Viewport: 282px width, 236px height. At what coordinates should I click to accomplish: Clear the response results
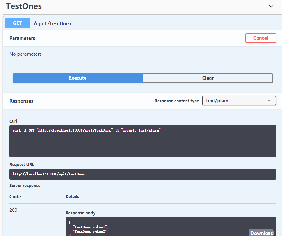point(208,78)
